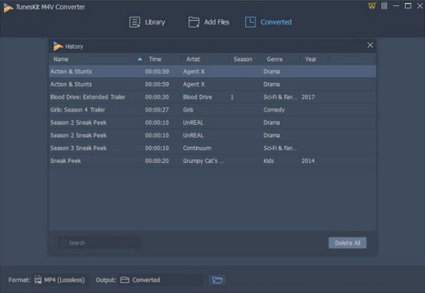
Task: Minimize the TunesKit window
Action: click(x=396, y=6)
